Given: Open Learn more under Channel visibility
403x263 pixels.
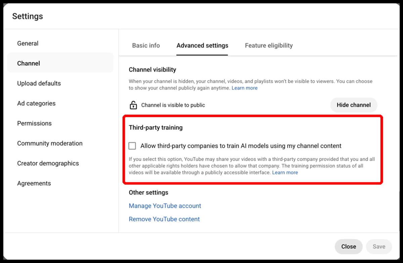Looking at the screenshot, I should pos(244,88).
